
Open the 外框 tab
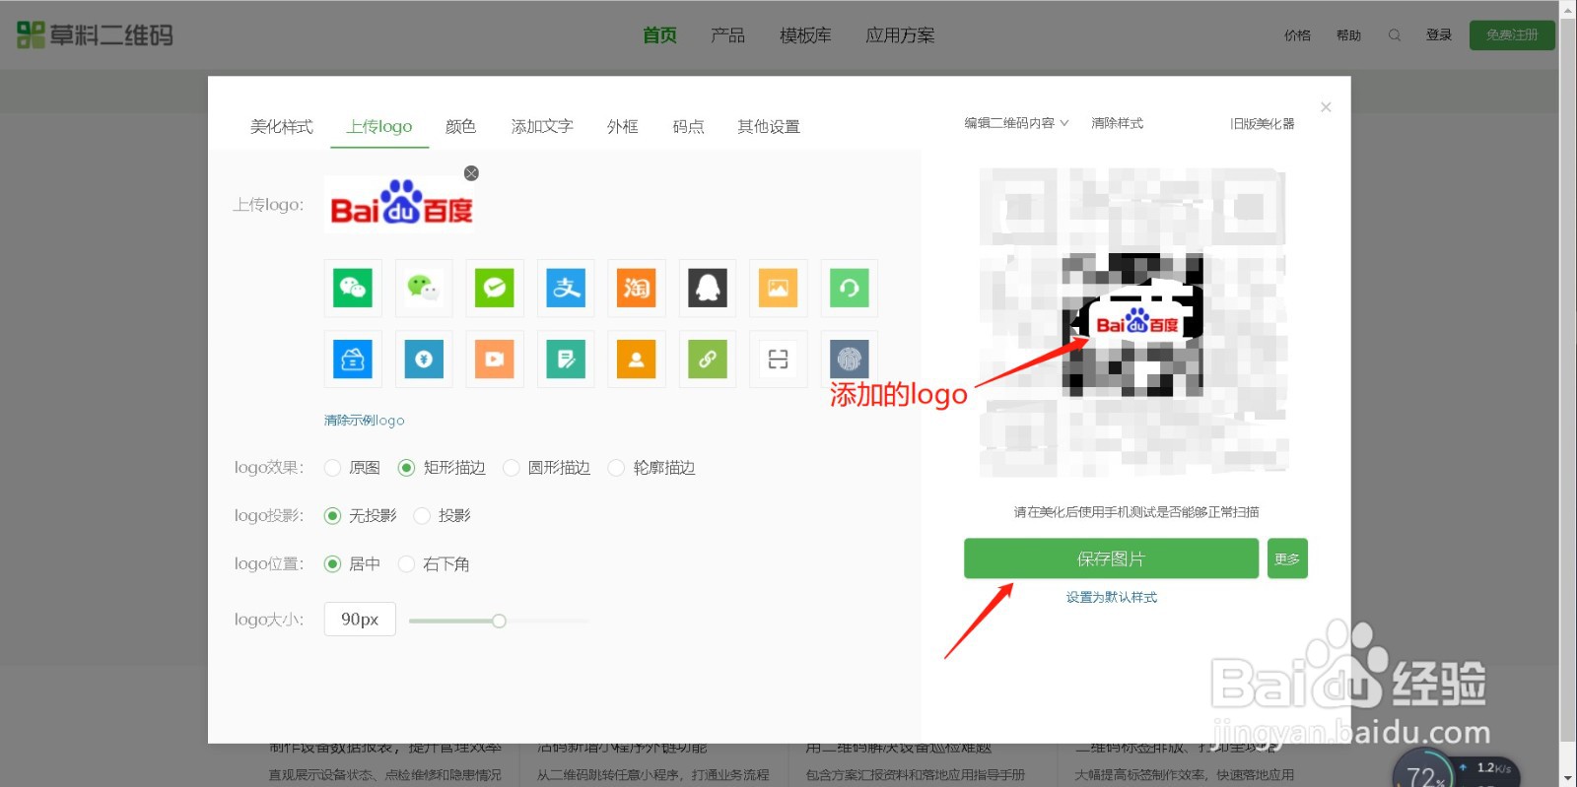click(623, 127)
